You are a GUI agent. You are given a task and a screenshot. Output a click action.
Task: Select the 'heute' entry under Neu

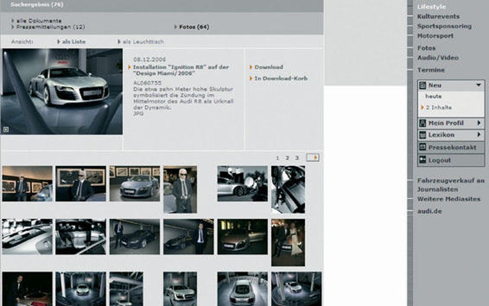click(x=433, y=96)
